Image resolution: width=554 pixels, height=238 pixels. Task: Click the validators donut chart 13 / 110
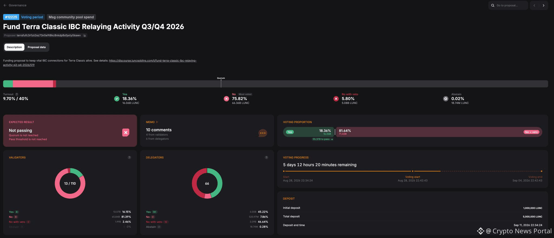point(70,183)
